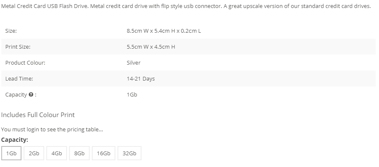Click the 5.5cm W x 4.5cm H value
The width and height of the screenshot is (379, 167).
[151, 47]
